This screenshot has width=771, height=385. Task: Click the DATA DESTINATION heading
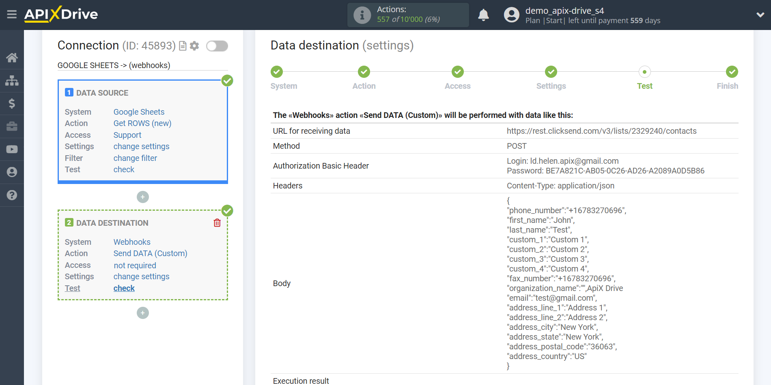pyautogui.click(x=112, y=223)
